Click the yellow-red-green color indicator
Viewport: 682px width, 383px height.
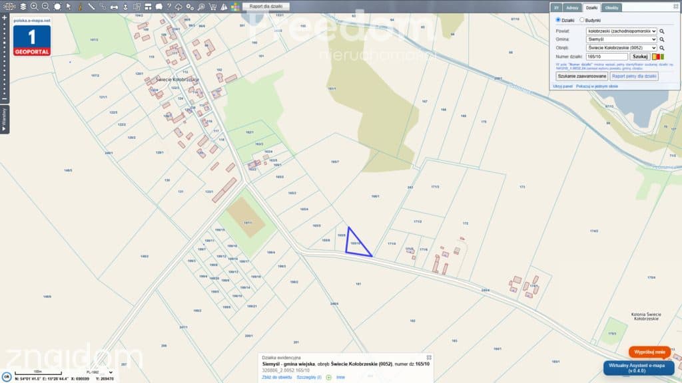coord(658,57)
